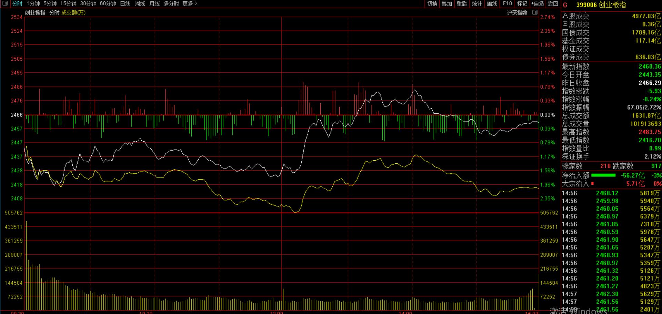Click the 沪深指数 label
Screen dimensions: 662x314
[x=517, y=12]
